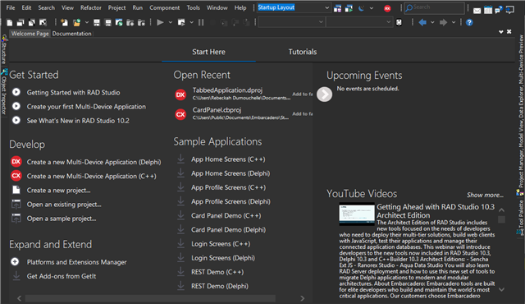525x304 pixels.
Task: Open the Project menu
Action: [x=116, y=7]
